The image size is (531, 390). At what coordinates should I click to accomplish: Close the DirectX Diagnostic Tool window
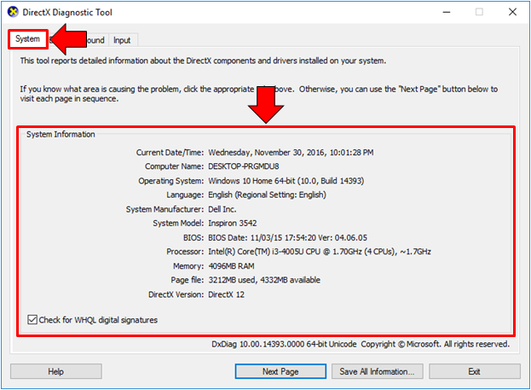[x=512, y=12]
